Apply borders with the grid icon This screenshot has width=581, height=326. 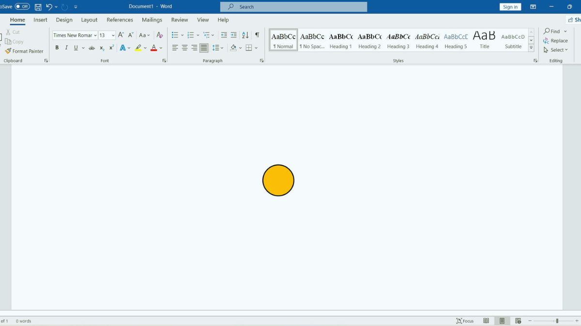[x=249, y=48]
